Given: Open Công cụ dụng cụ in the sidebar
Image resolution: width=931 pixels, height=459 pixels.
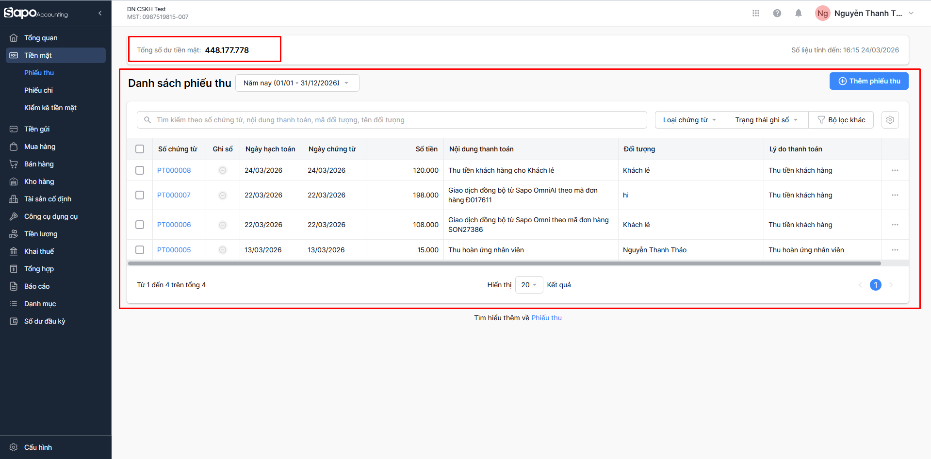Looking at the screenshot, I should [x=55, y=216].
